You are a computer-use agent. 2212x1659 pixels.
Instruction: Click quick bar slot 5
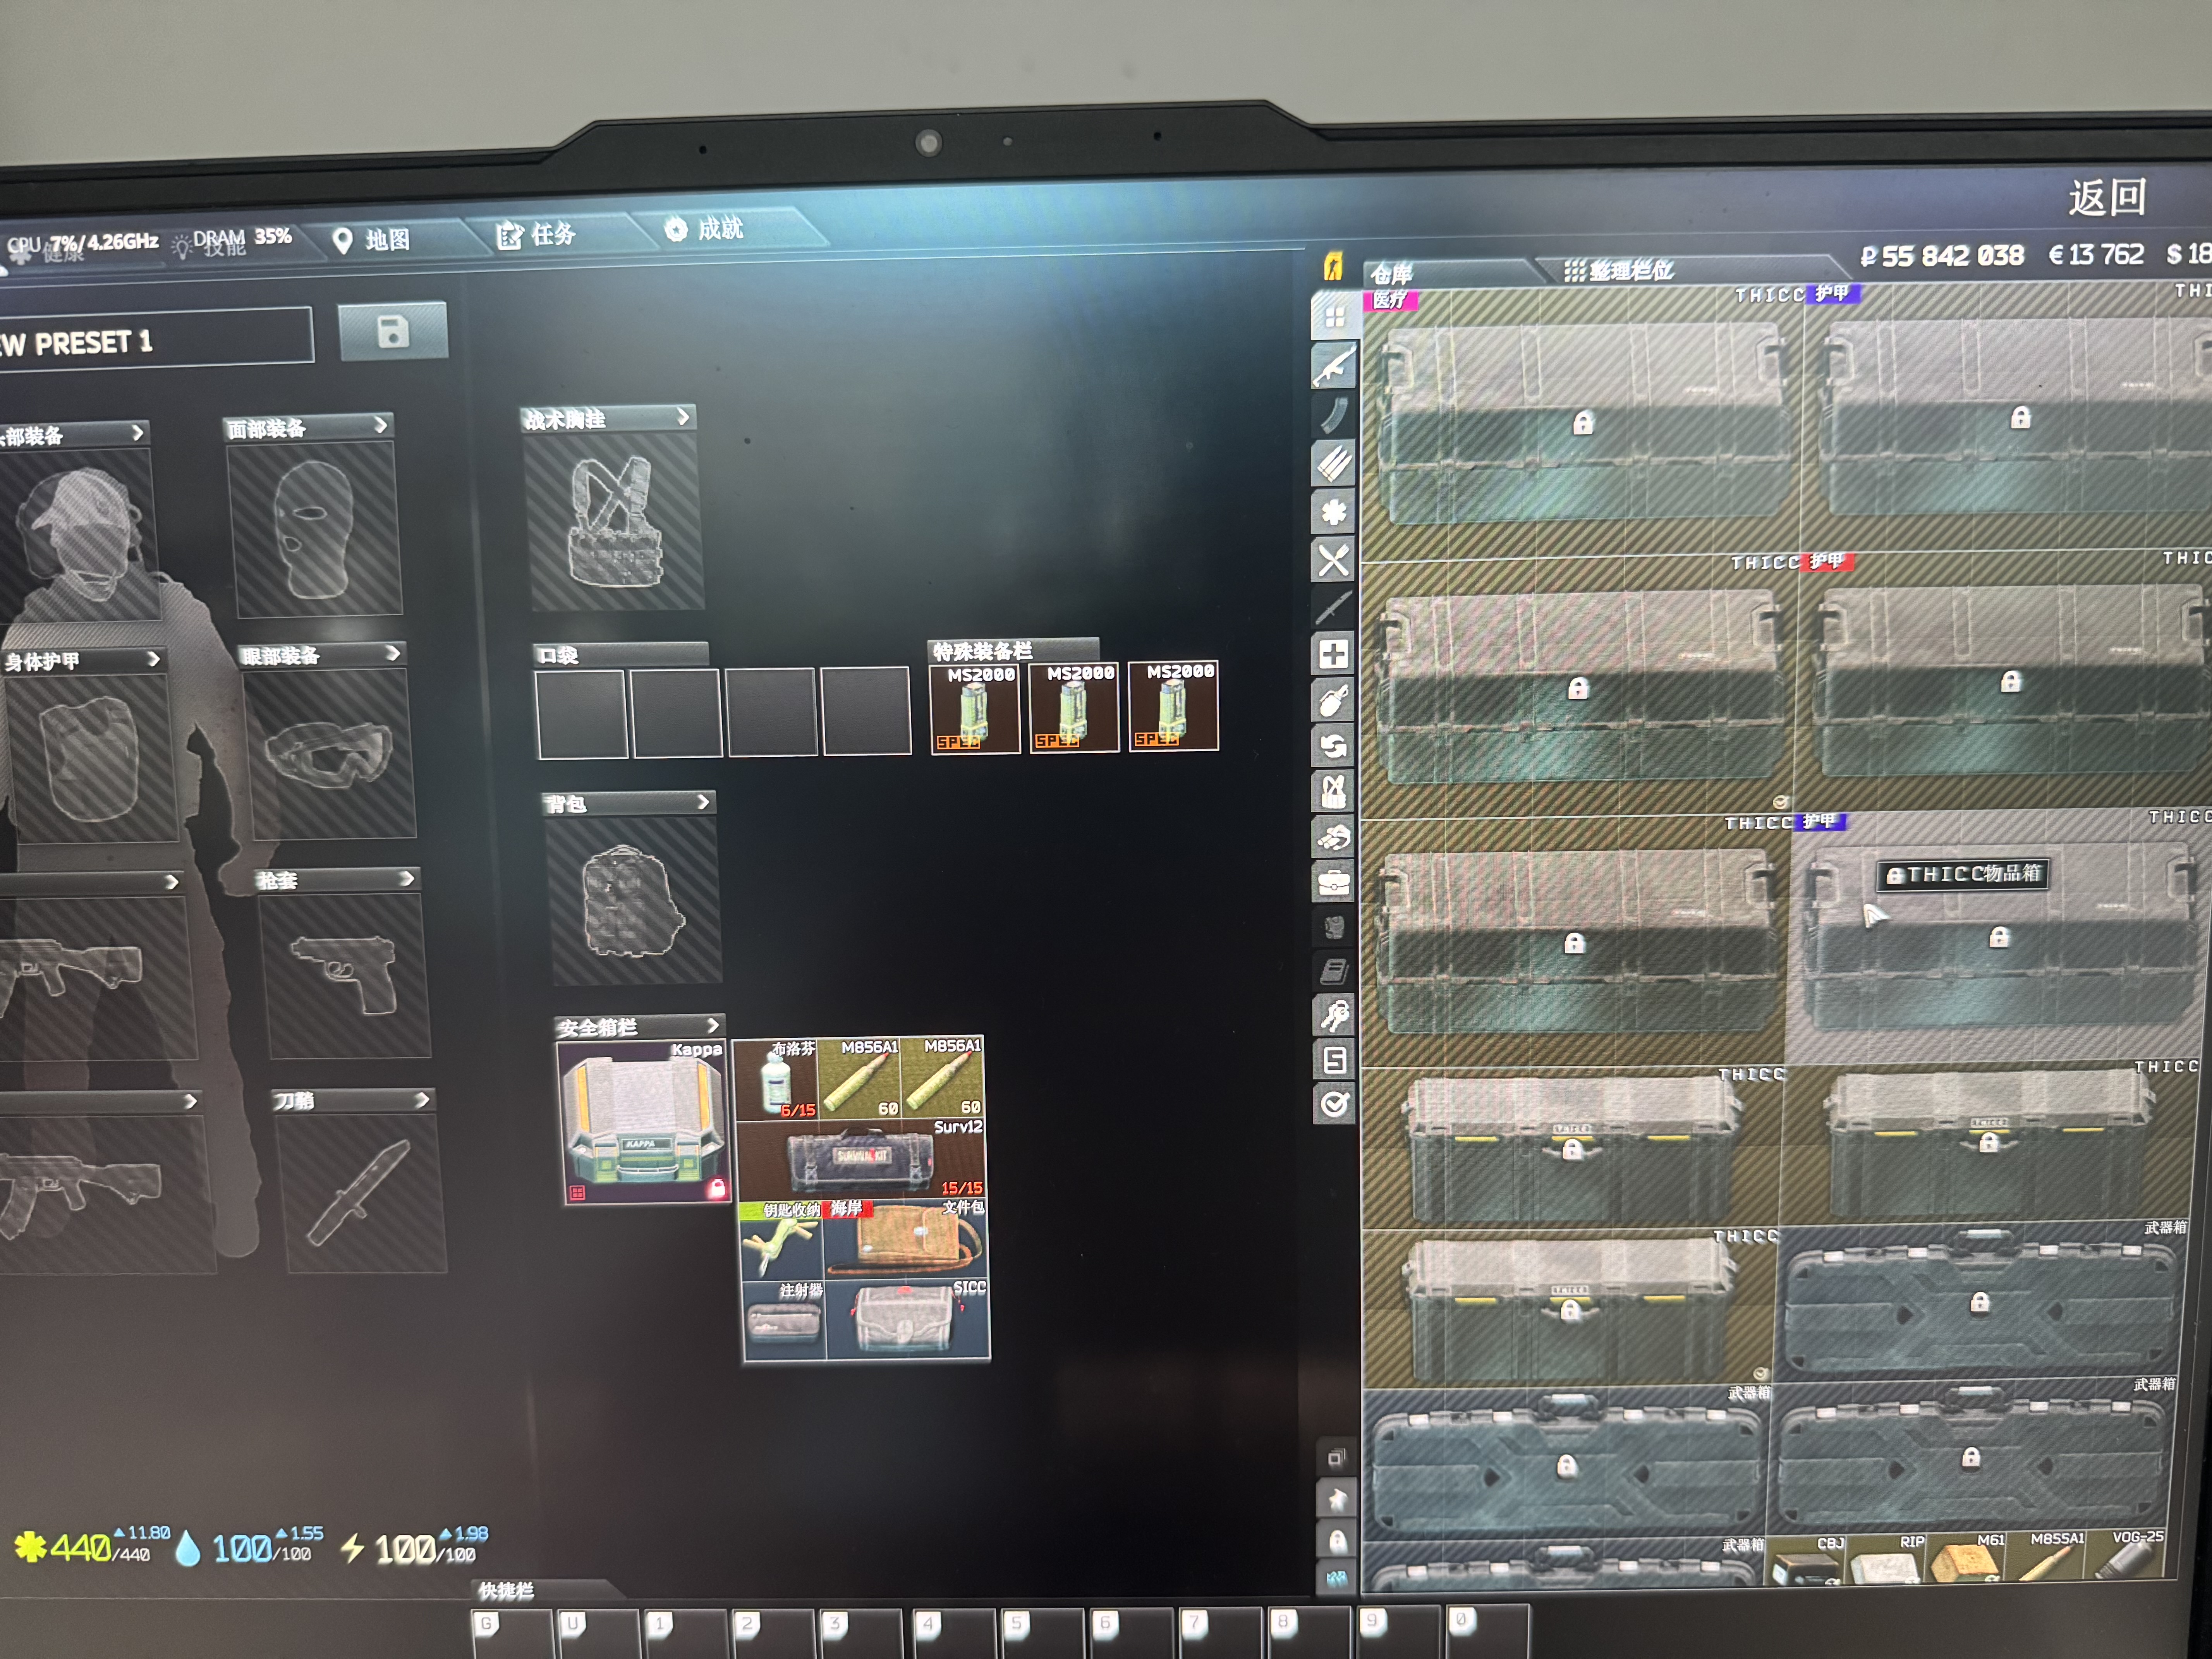coord(1042,1633)
